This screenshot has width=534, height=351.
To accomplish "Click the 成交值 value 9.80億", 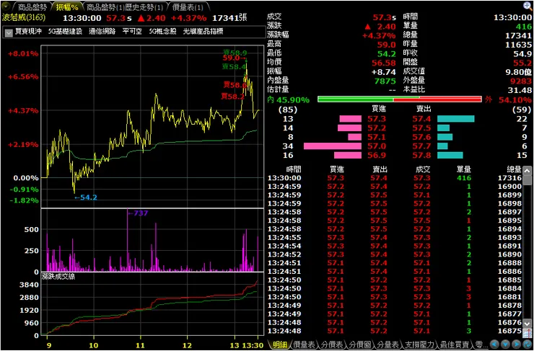I will 517,72.
